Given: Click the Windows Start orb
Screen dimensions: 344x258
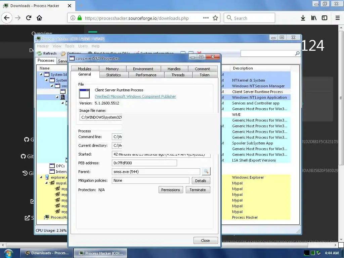Looking at the screenshot, I should [8, 253].
